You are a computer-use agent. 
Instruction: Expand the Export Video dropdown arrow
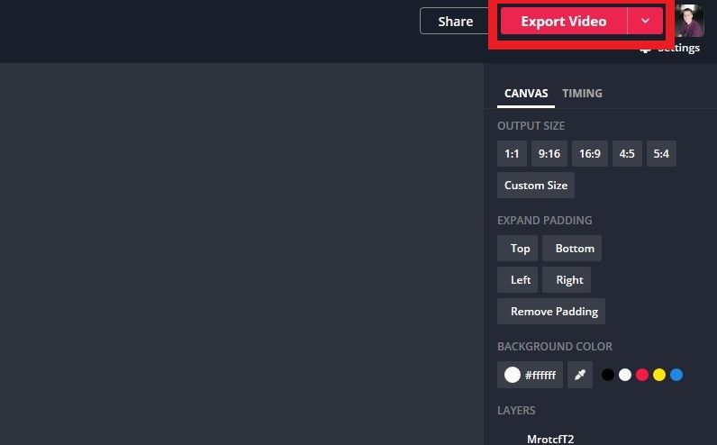pyautogui.click(x=645, y=22)
